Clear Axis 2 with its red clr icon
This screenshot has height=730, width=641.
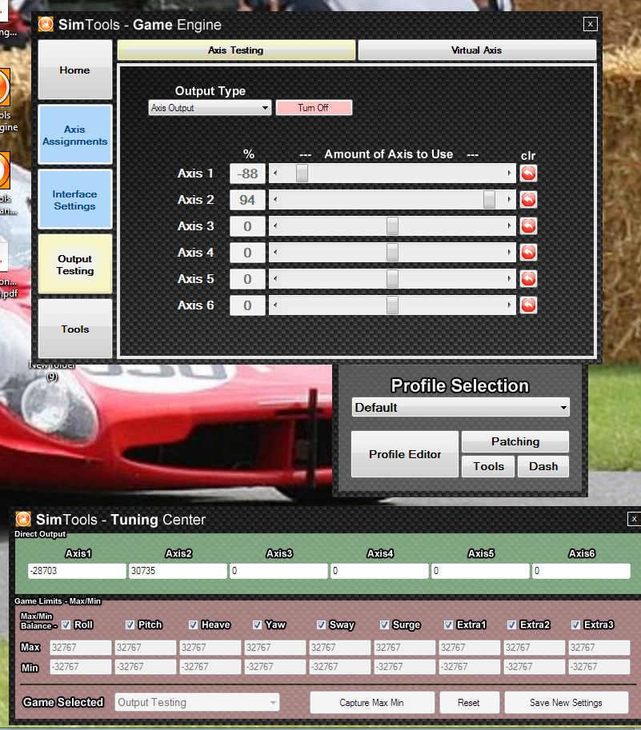tap(528, 200)
